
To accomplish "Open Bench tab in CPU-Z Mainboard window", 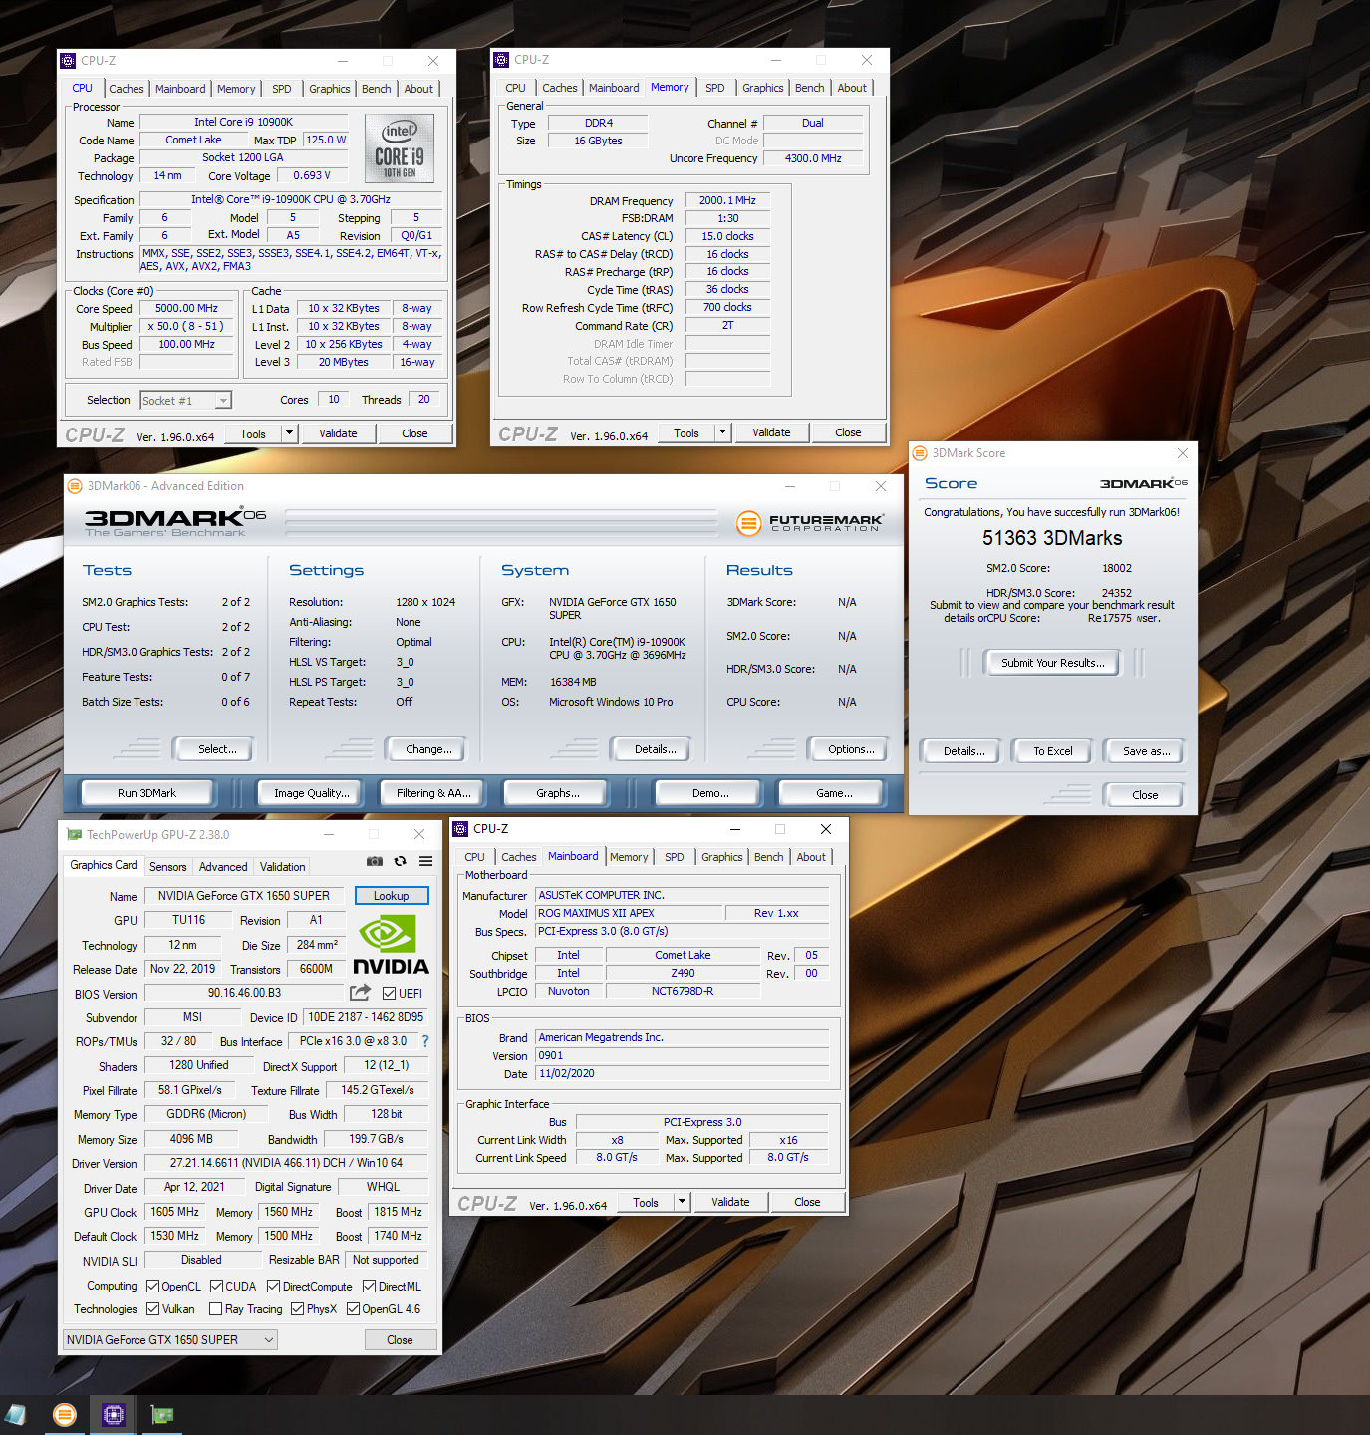I will [768, 857].
